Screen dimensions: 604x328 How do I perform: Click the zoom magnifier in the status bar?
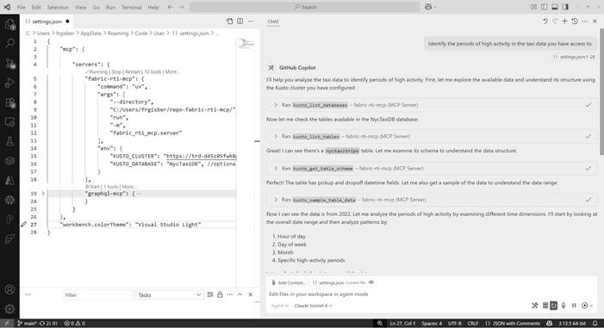380,324
